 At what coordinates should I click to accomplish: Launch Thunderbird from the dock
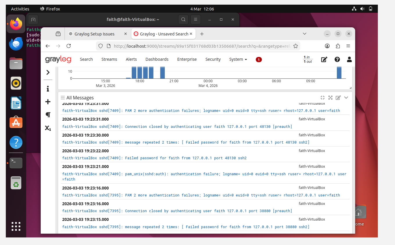[x=16, y=44]
